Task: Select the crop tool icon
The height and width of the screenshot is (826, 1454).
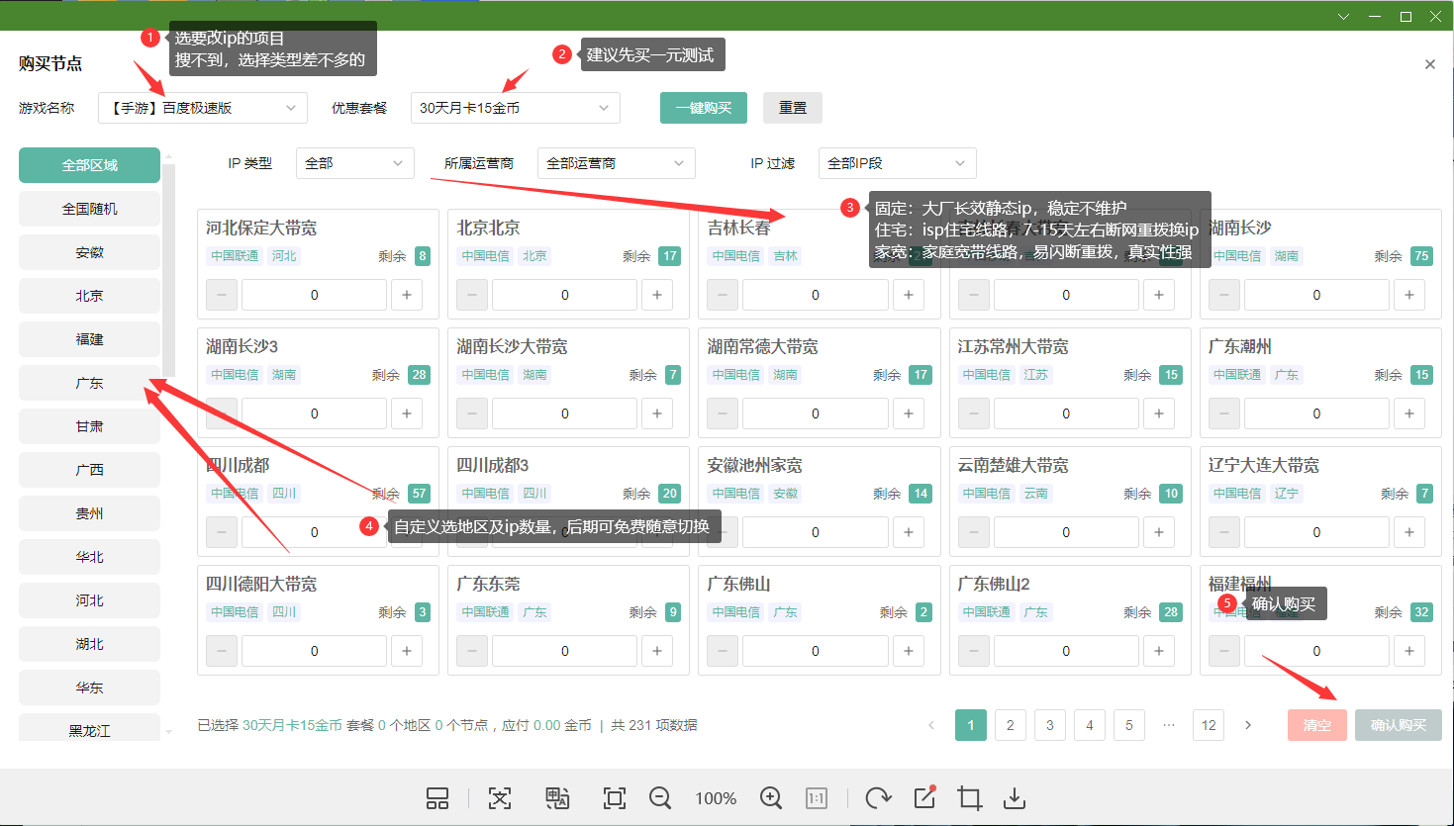Action: [x=969, y=798]
